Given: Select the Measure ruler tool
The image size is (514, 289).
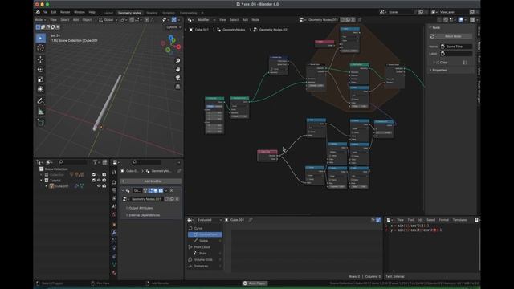Looking at the screenshot, I should tap(40, 111).
